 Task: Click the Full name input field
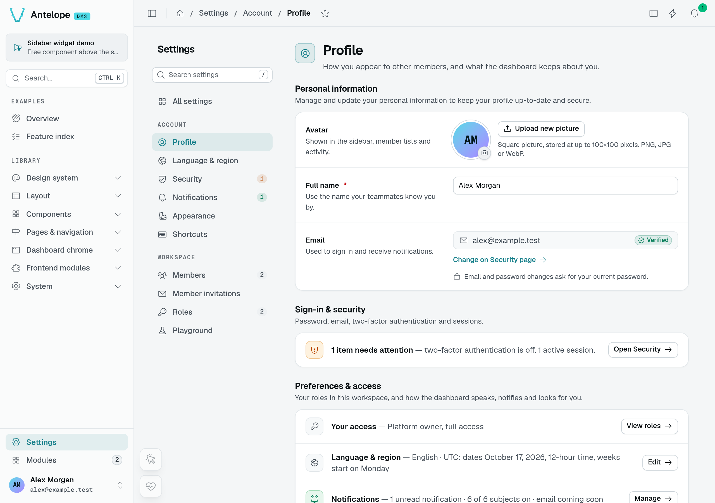click(565, 186)
